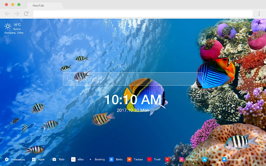Open the browser three-dot menu
Viewport: 266px width, 166px height.
pyautogui.click(x=259, y=14)
